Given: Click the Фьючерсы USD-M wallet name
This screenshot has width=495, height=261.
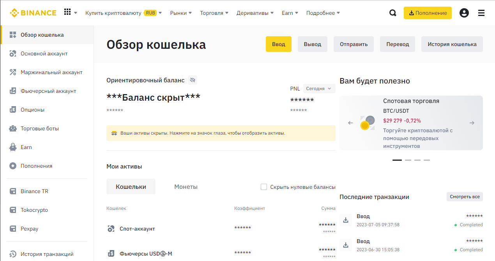Looking at the screenshot, I should pyautogui.click(x=146, y=254).
